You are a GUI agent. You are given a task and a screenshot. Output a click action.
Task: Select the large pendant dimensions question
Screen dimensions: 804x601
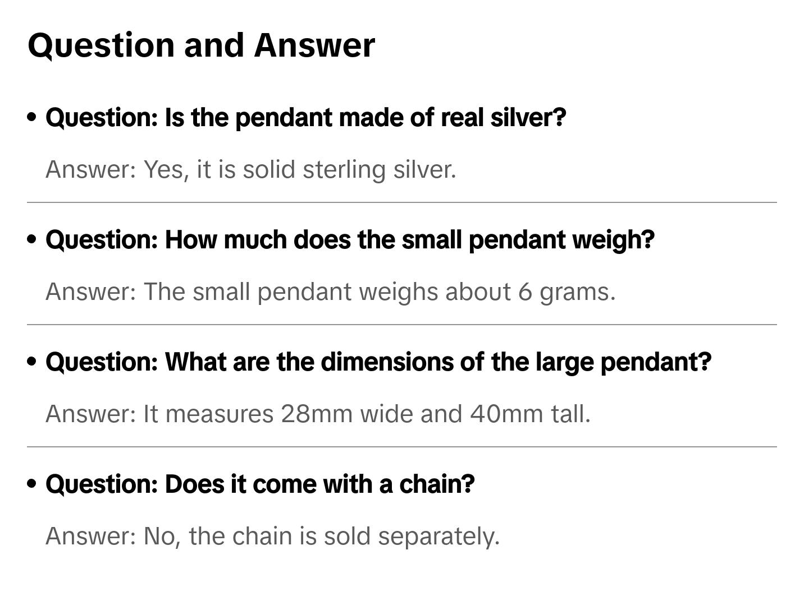(x=378, y=362)
